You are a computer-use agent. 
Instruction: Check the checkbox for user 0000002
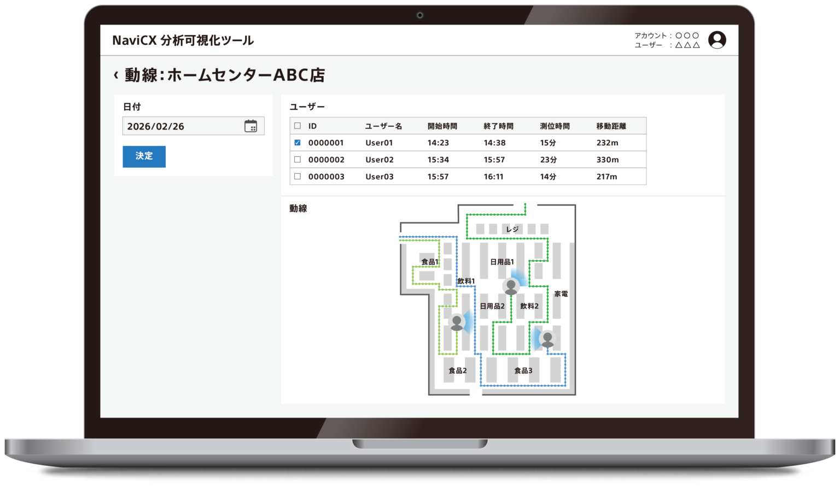(297, 160)
